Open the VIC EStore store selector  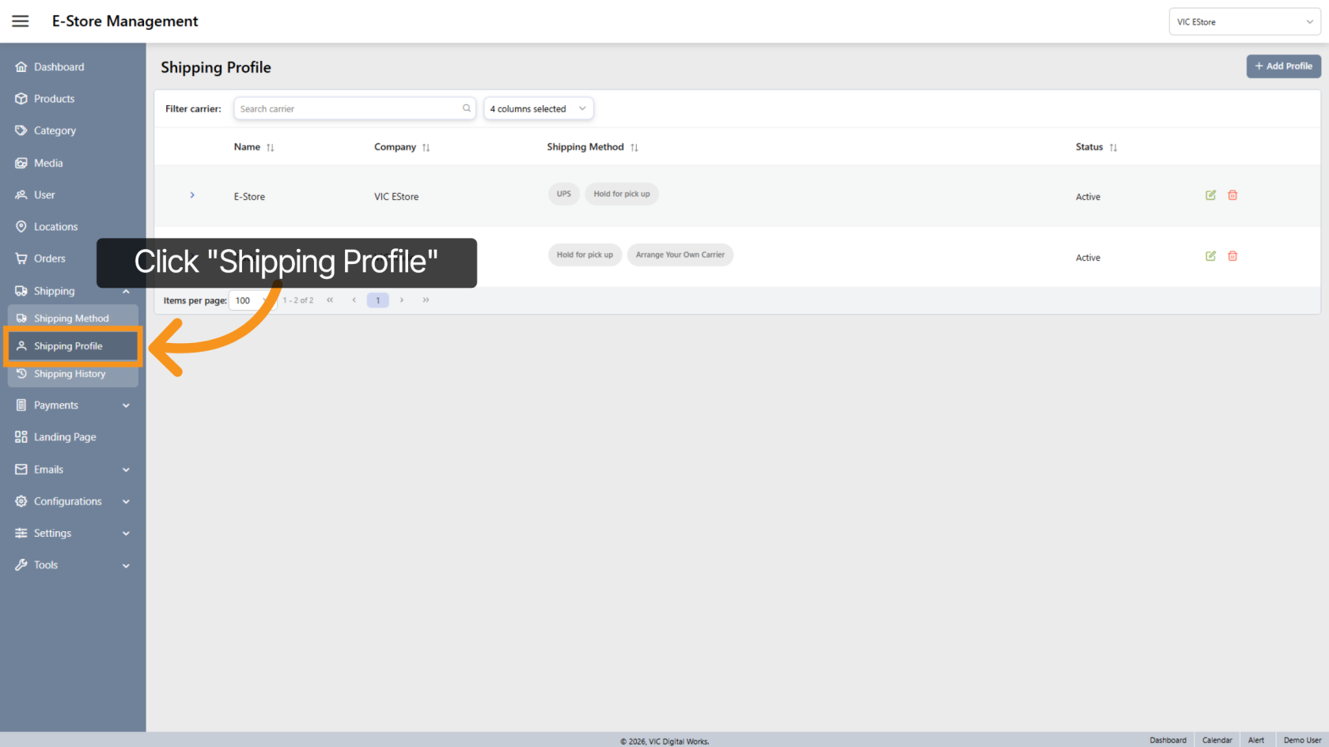1244,22
